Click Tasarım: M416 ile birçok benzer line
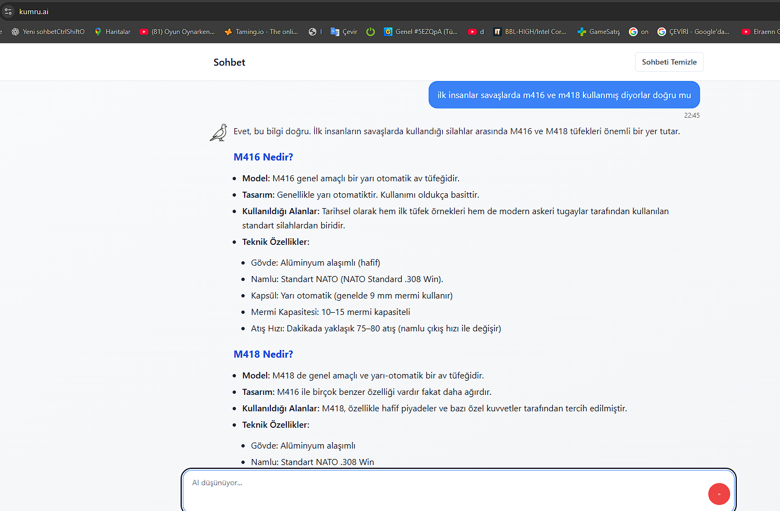This screenshot has width=780, height=511. click(367, 392)
